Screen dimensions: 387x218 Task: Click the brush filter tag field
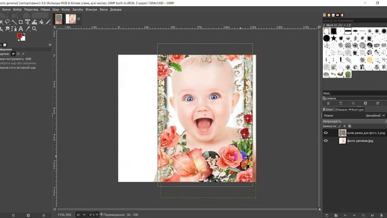click(354, 21)
